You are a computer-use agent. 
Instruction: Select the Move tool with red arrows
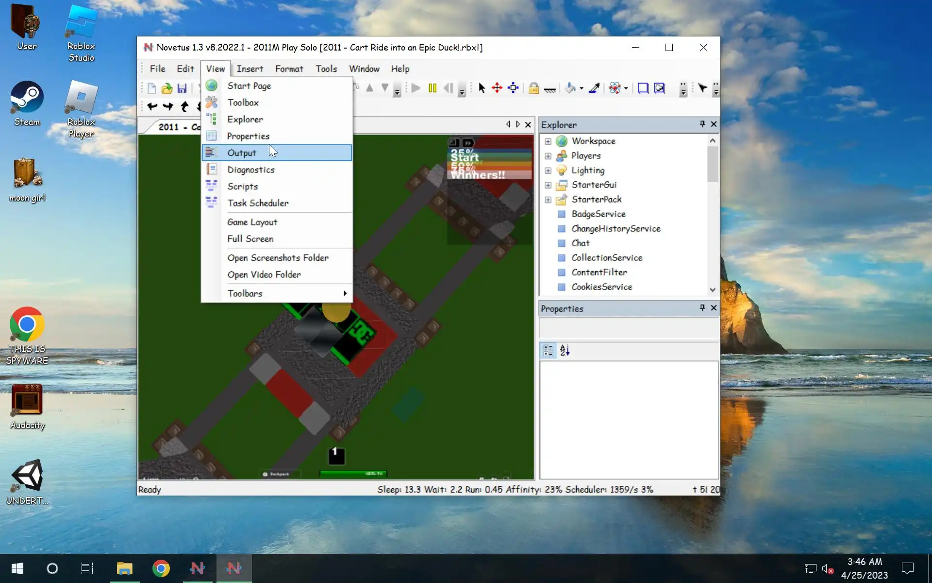[497, 88]
